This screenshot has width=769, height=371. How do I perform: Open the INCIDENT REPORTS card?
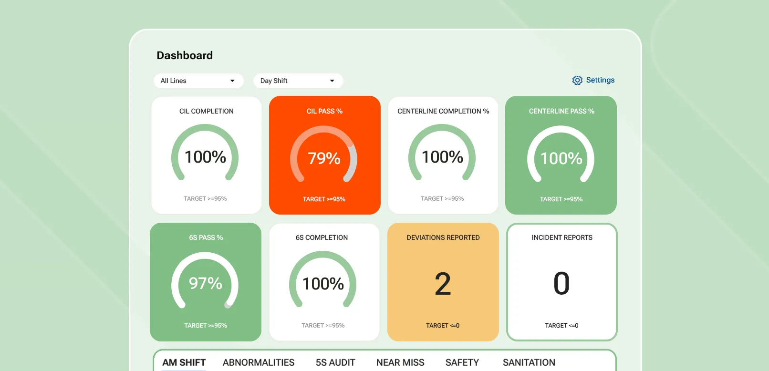tap(562, 282)
